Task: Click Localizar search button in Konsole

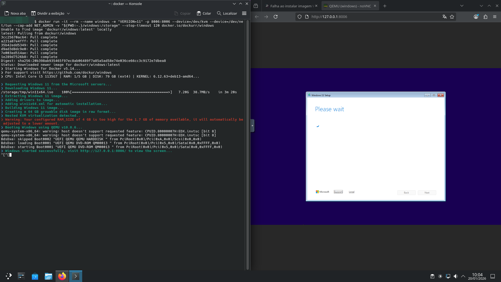Action: click(x=227, y=13)
